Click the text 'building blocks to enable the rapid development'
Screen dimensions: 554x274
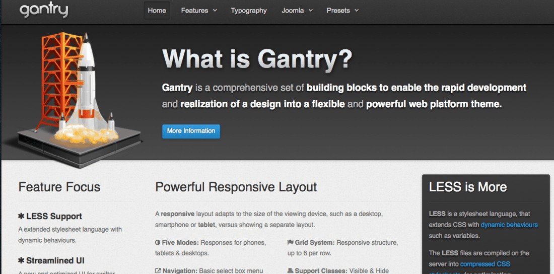click(417, 88)
